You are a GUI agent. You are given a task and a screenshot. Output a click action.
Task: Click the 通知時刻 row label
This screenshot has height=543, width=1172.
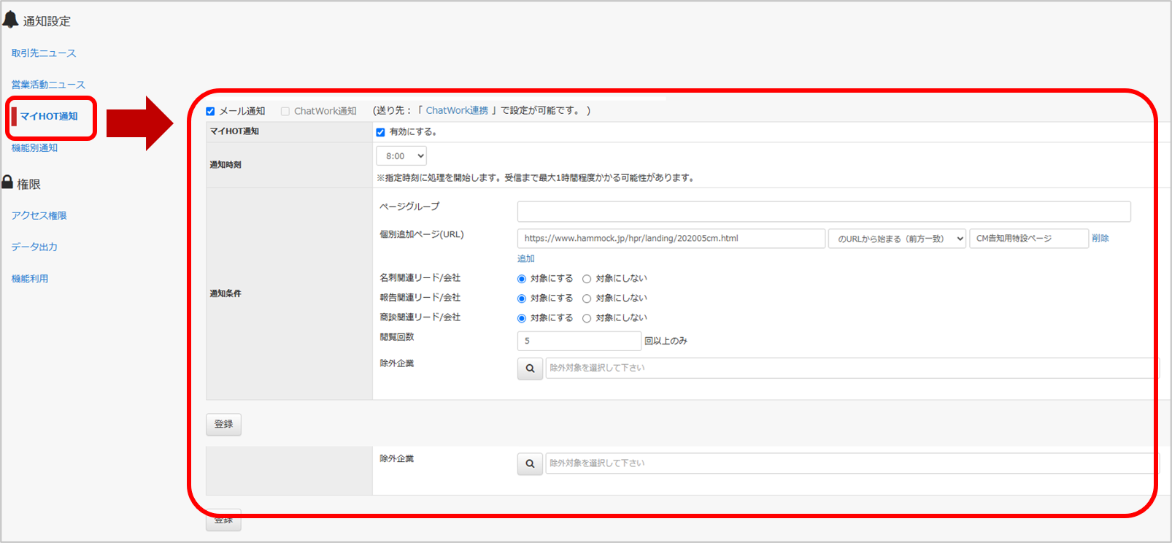pyautogui.click(x=225, y=165)
